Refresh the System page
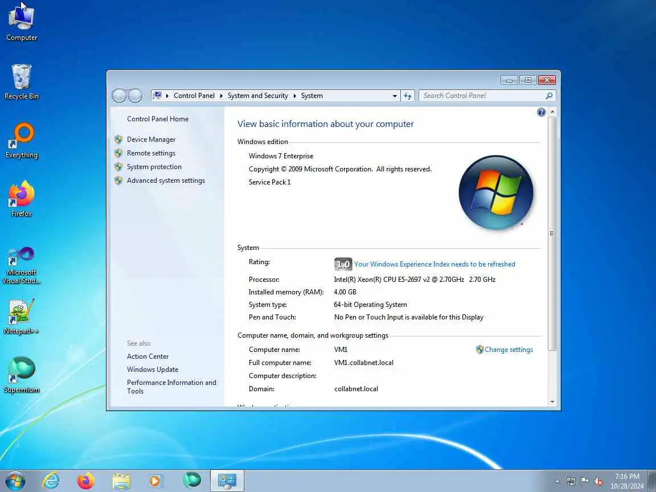This screenshot has height=492, width=656. [x=408, y=96]
